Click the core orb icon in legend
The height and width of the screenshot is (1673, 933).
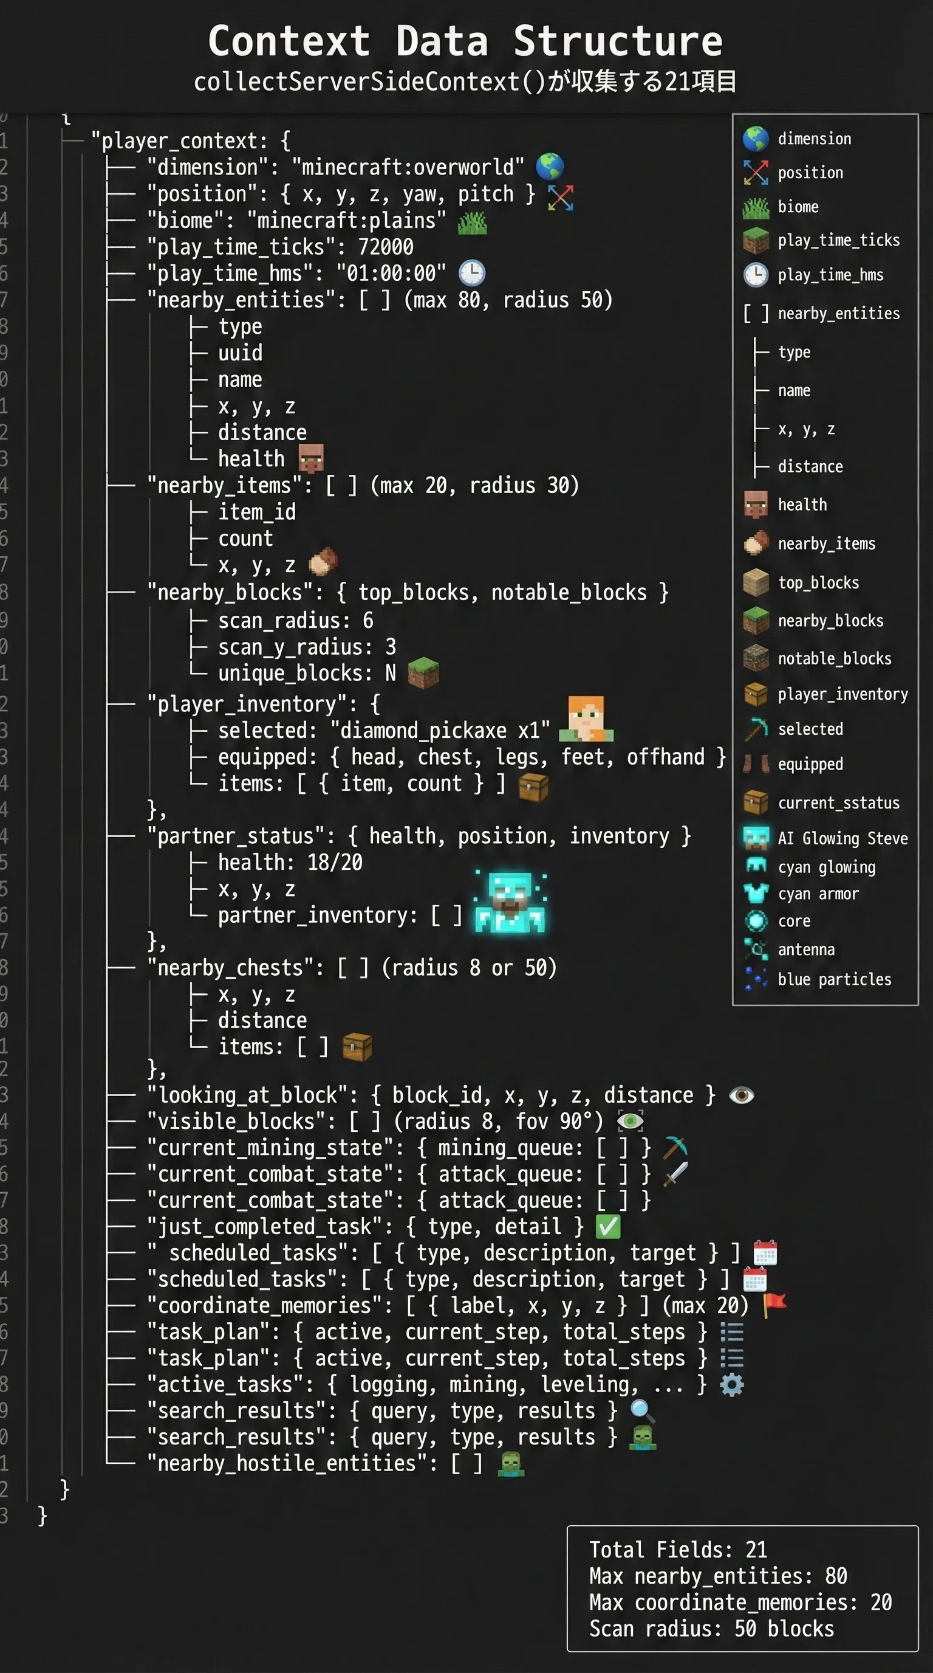click(x=756, y=921)
